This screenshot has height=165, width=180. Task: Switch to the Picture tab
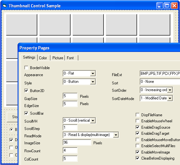(x=58, y=58)
